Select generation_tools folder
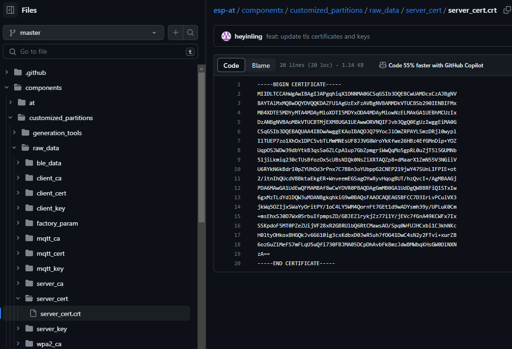The image size is (512, 349). [x=57, y=133]
